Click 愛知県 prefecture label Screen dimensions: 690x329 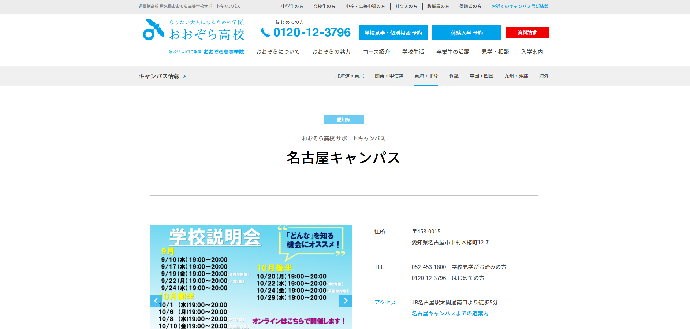[344, 119]
